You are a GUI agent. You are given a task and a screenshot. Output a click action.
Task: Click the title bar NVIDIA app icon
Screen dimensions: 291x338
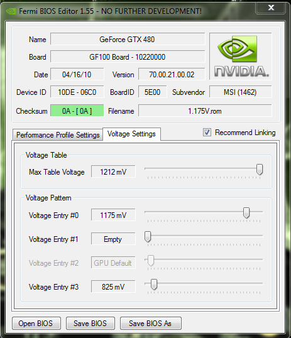pyautogui.click(x=11, y=11)
